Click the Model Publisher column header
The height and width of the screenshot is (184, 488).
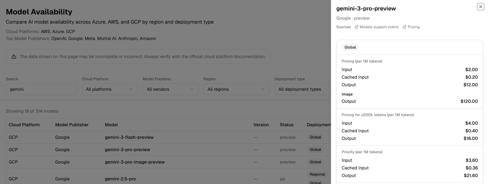pos(72,125)
